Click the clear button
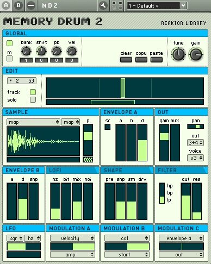The height and width of the screenshot is (264, 211). 126,60
